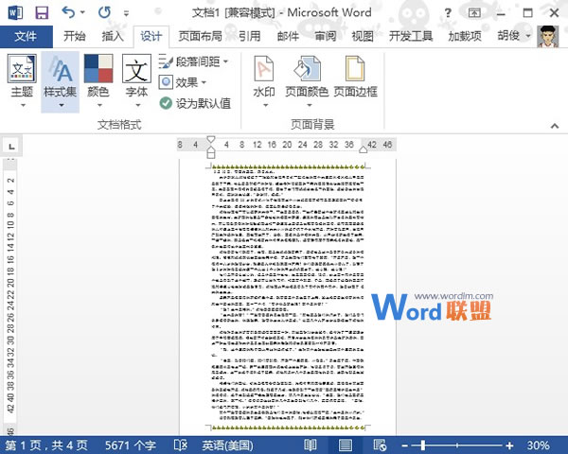Open the 胡俊 account dropdown
Image resolution: width=568 pixels, height=454 pixels.
(x=514, y=36)
